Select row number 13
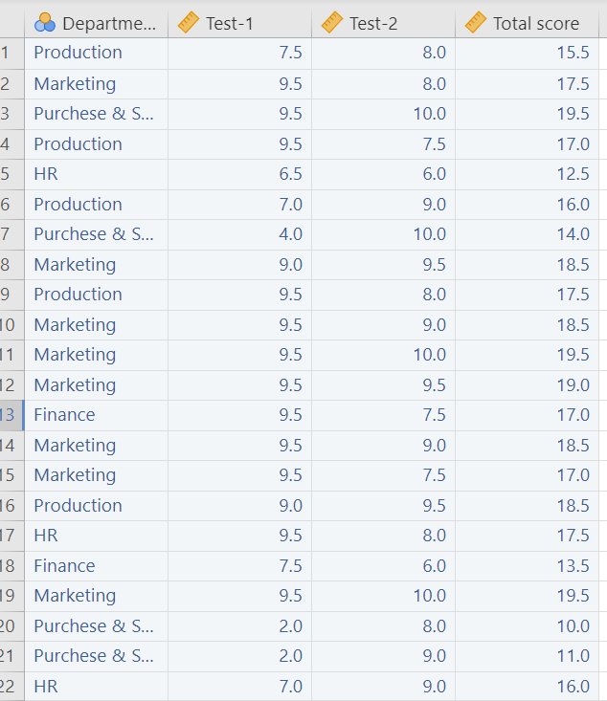607x701 pixels. tap(9, 415)
